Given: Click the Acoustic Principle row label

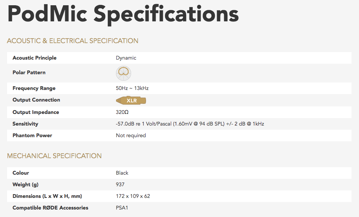Looking at the screenshot, I should [34, 58].
